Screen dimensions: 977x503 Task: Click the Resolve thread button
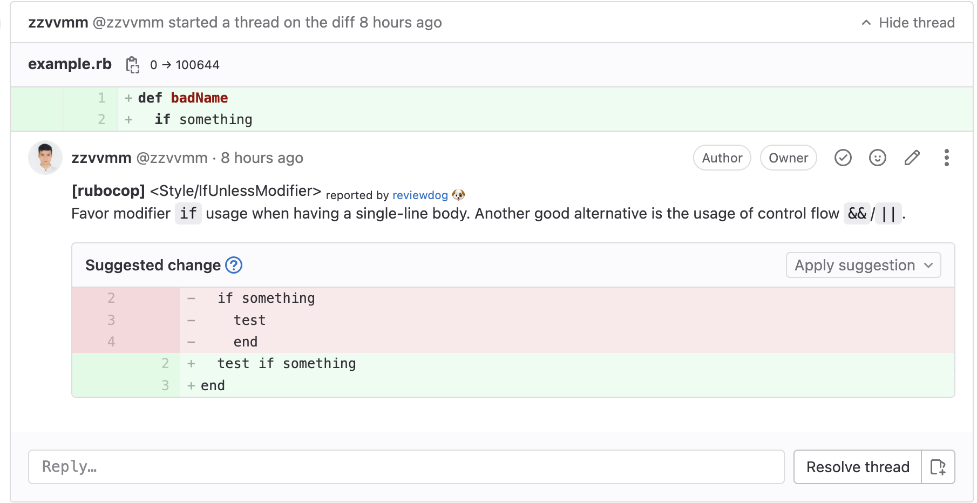coord(857,466)
